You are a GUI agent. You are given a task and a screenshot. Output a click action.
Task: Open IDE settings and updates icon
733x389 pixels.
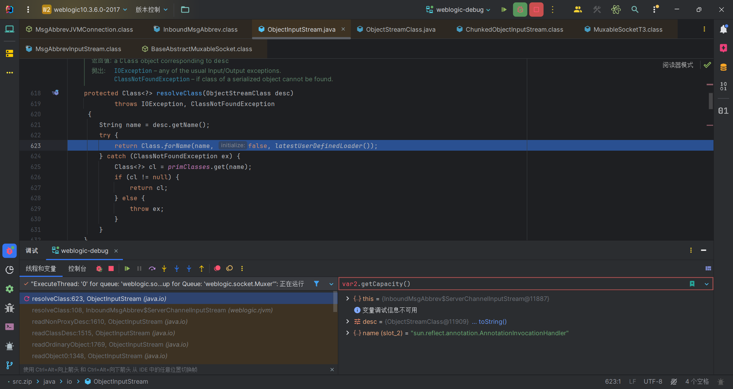point(655,10)
